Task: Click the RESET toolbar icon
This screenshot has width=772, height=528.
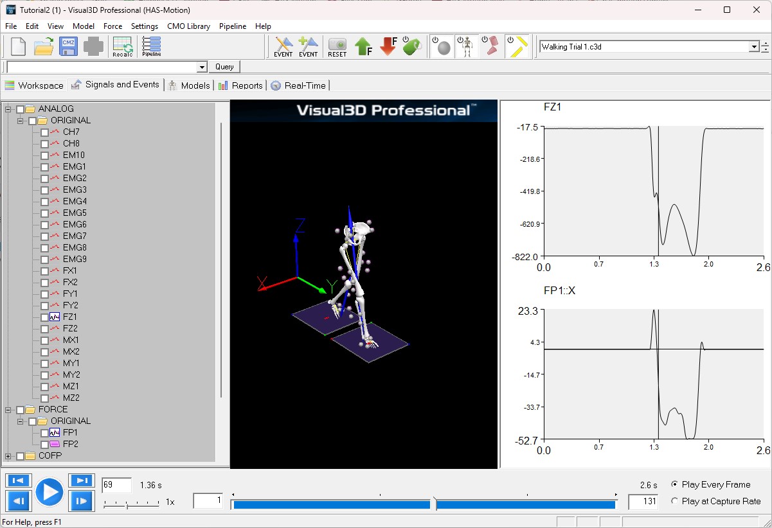Action: pyautogui.click(x=337, y=47)
